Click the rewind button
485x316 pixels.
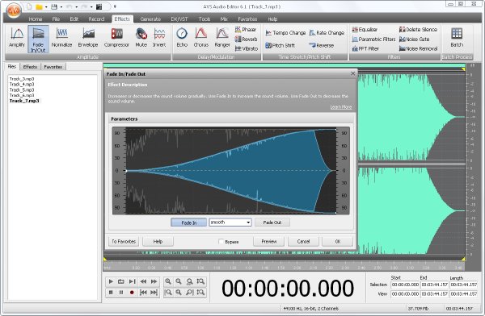tap(143, 281)
